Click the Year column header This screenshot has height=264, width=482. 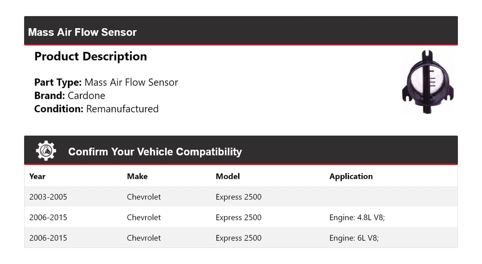37,176
